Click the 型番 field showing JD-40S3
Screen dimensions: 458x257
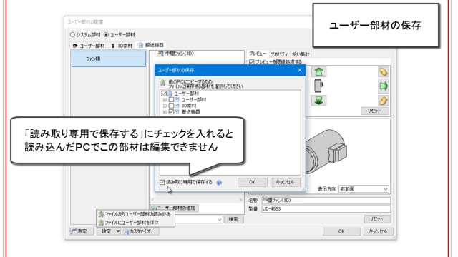[326, 209]
